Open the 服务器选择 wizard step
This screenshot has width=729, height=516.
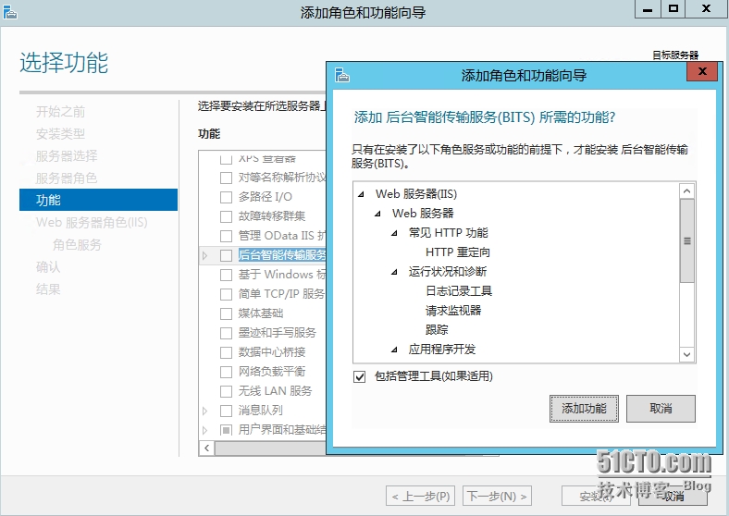pos(67,155)
